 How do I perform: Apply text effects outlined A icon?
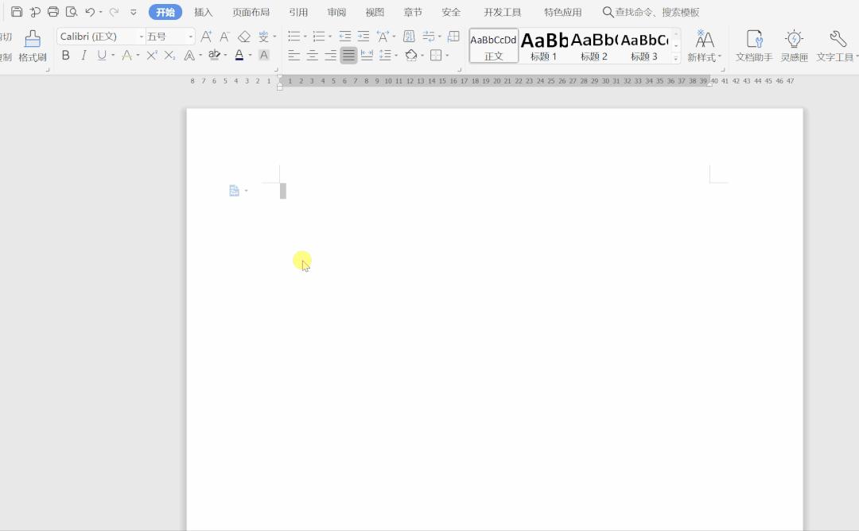(189, 56)
